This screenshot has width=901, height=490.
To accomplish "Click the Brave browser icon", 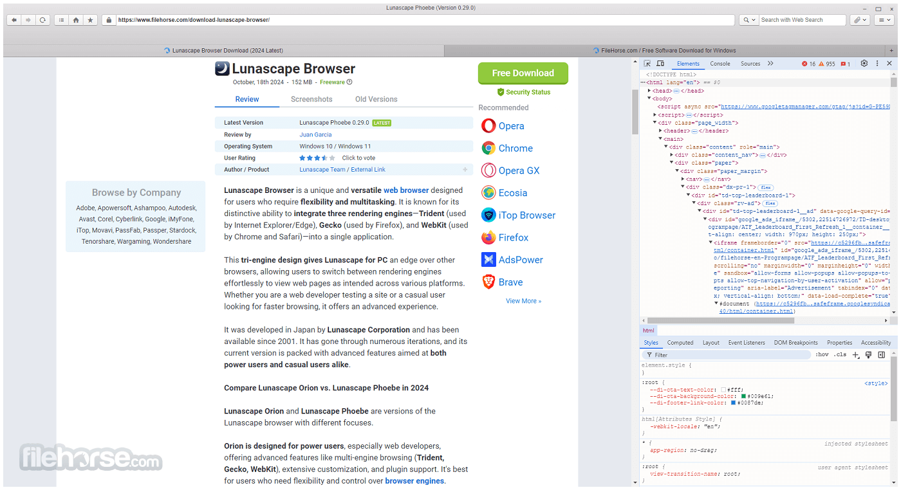I will (488, 282).
